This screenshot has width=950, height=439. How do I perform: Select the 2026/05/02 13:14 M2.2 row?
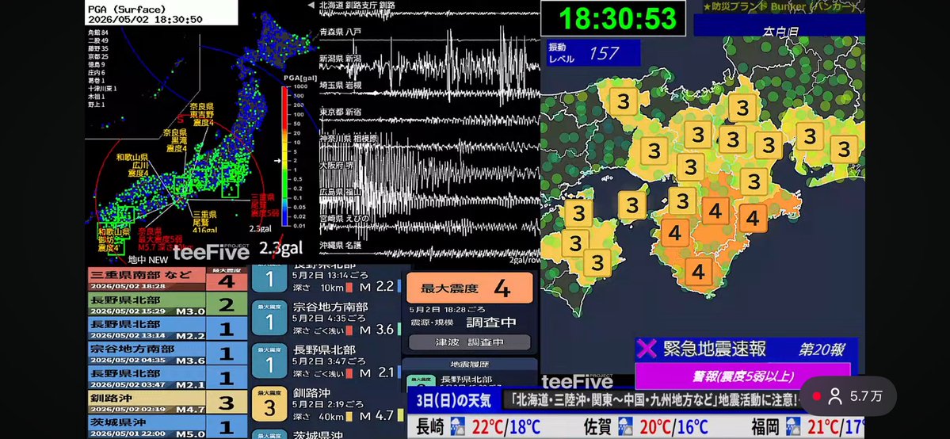pyautogui.click(x=168, y=328)
